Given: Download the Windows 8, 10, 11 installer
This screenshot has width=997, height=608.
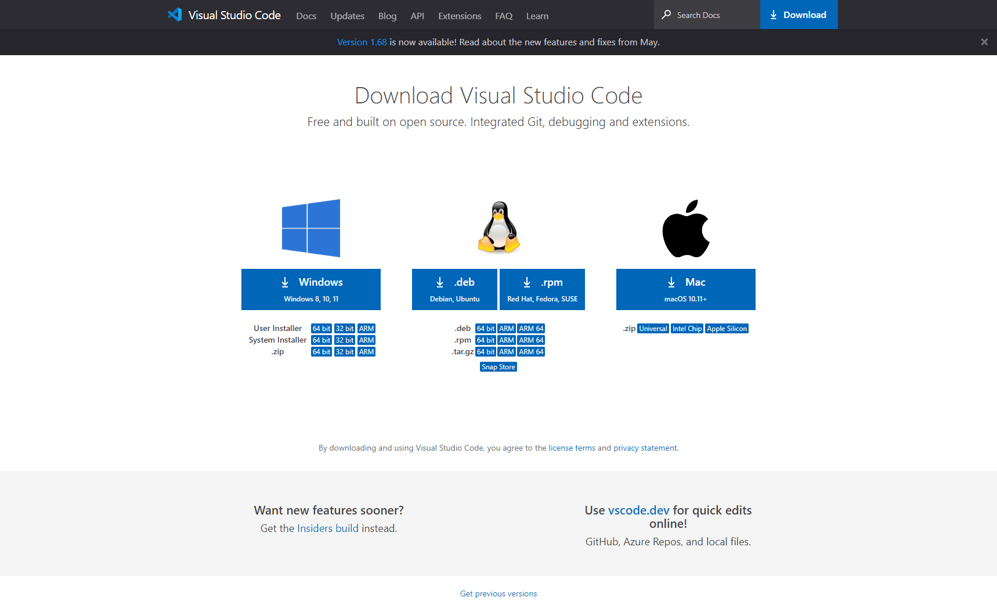Looking at the screenshot, I should 311,289.
